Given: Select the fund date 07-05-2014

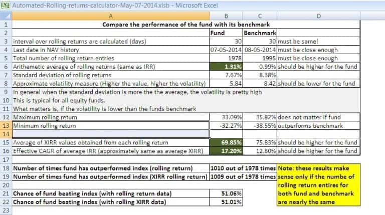Looking at the screenshot, I should coord(226,50).
